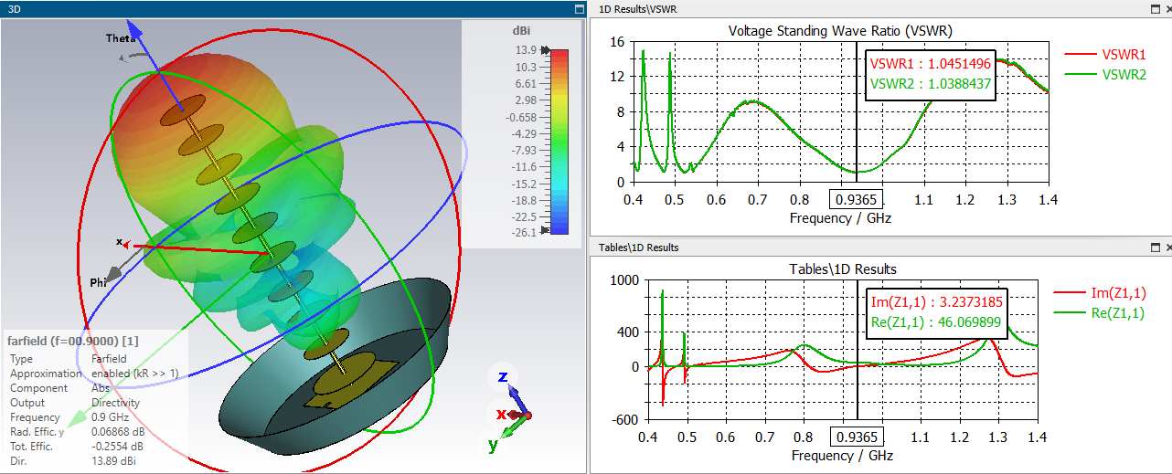Select the bottom color ramp marker at -26.1
1172x474 pixels.
point(546,231)
